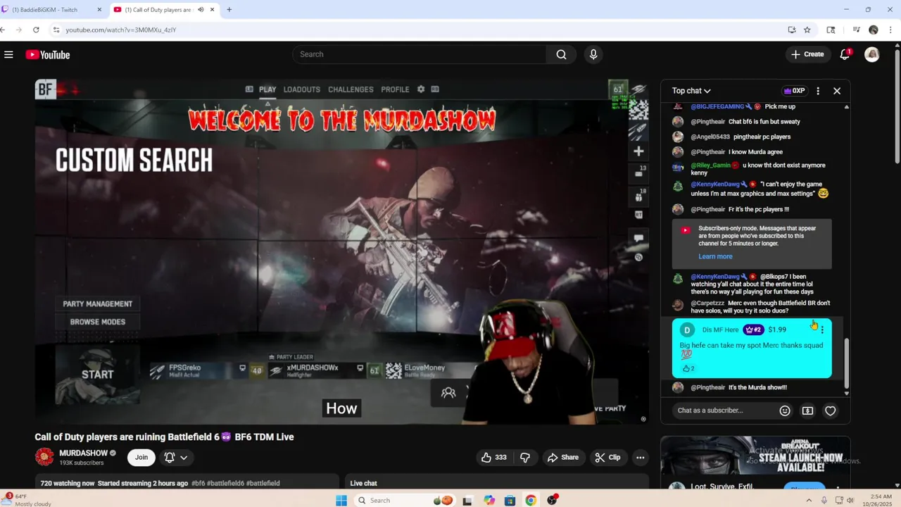Image resolution: width=901 pixels, height=507 pixels.
Task: Open the #bf6 hashtag link
Action: (198, 483)
